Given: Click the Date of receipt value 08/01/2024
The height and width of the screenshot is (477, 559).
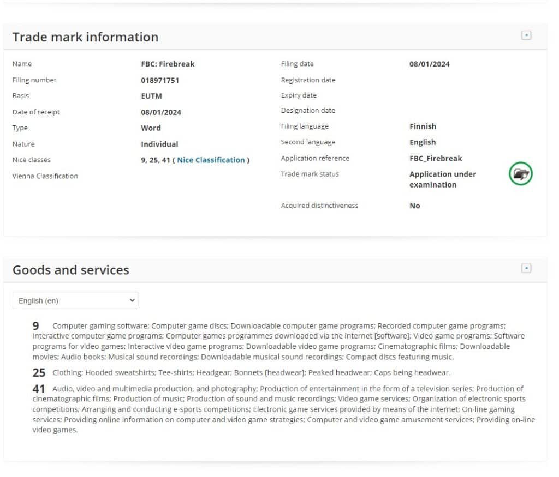Looking at the screenshot, I should pos(161,112).
